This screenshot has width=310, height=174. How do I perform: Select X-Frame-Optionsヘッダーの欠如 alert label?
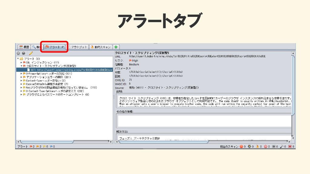coord(49,73)
